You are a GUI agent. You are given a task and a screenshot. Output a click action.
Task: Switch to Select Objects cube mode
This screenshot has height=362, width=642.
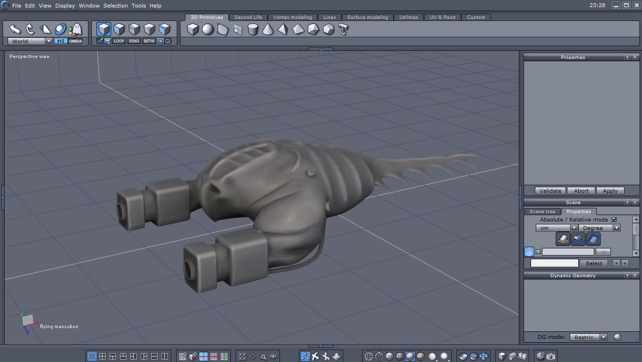point(104,29)
